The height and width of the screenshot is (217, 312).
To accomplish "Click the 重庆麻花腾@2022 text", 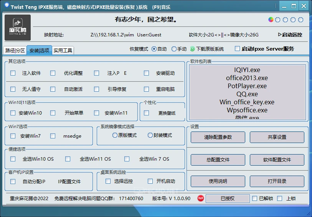I will pos(29,199).
